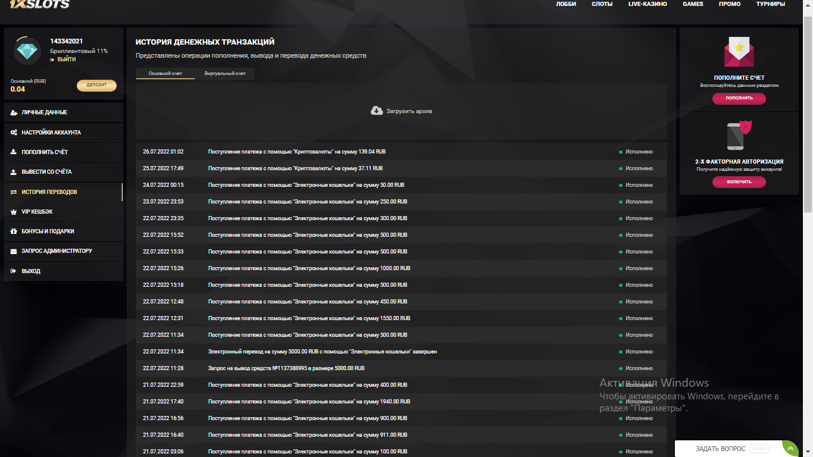Screen dimensions: 813x457
Task: Click the 21.07.2022 16:56 transaction date
Action: pos(163,418)
